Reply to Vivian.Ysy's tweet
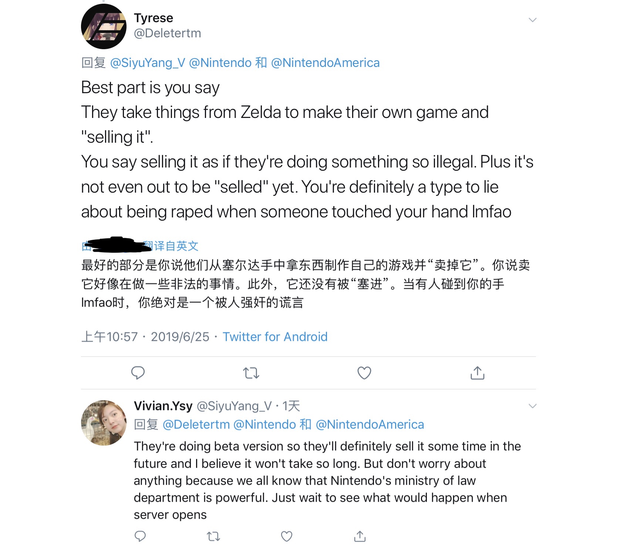Image resolution: width=617 pixels, height=545 pixels. coord(140,536)
